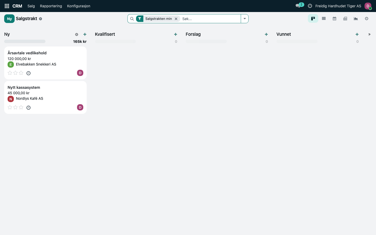
Task: Set third priority star on Nytt kassasystem
Action: coord(21,107)
